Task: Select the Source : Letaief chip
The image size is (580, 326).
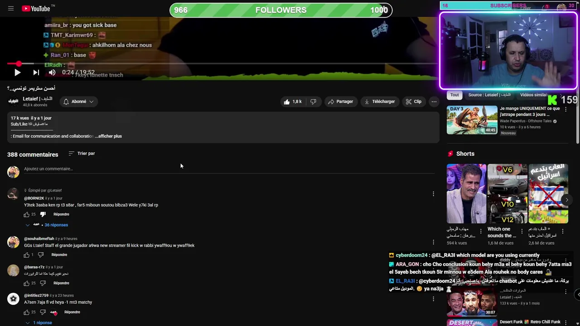Action: pyautogui.click(x=489, y=95)
